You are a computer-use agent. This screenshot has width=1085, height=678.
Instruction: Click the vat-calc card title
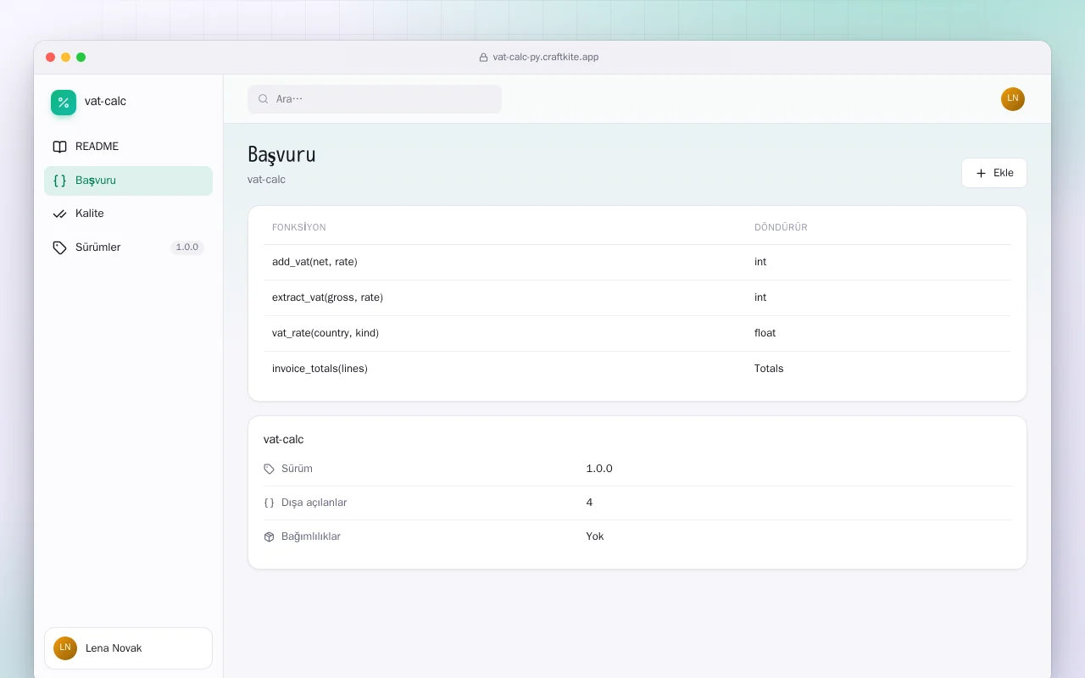point(284,439)
